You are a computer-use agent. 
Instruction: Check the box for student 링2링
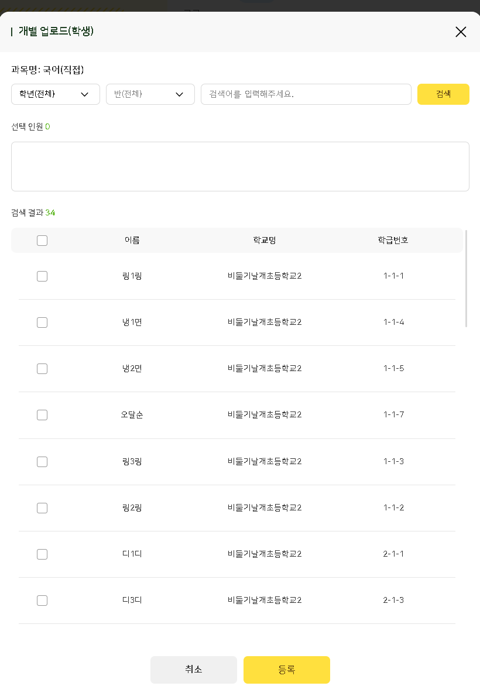click(x=42, y=508)
